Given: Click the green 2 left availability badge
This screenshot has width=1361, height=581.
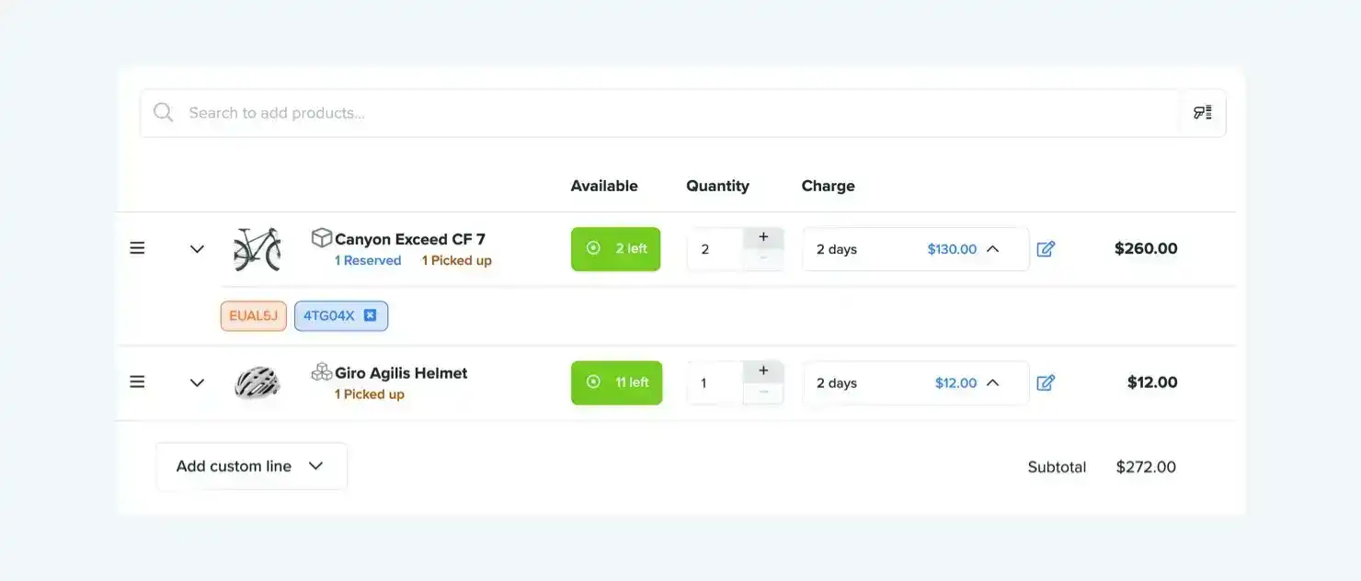Looking at the screenshot, I should [x=615, y=249].
